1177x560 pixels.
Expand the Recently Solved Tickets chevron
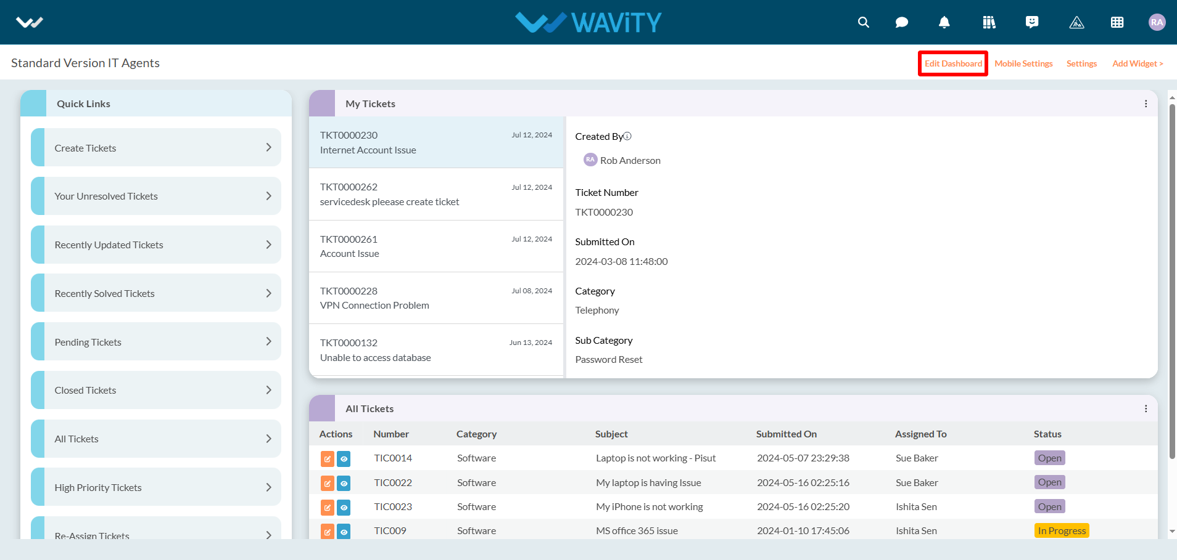click(268, 293)
